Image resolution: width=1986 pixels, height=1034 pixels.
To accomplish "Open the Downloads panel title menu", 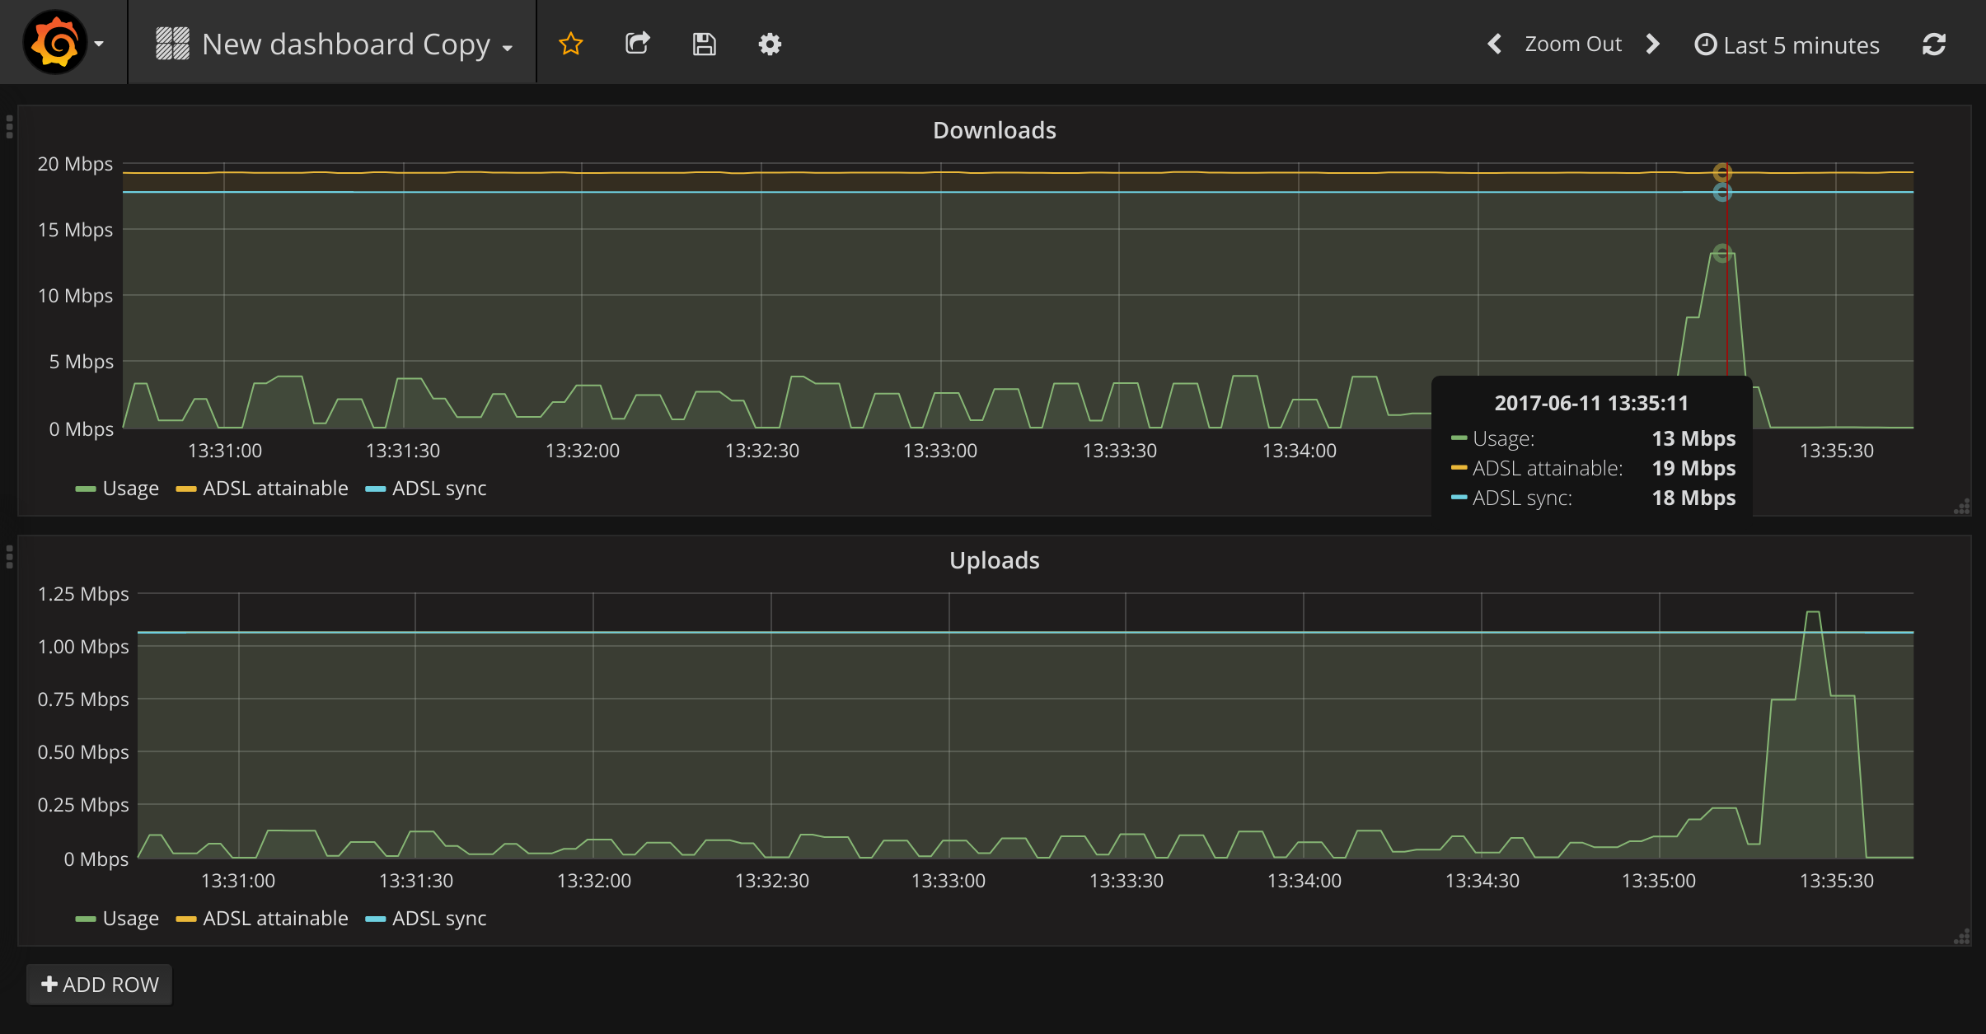I will [x=994, y=130].
